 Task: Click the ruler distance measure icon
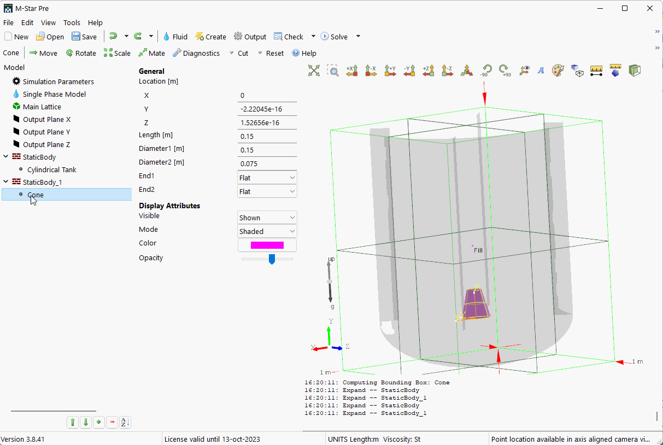[596, 70]
